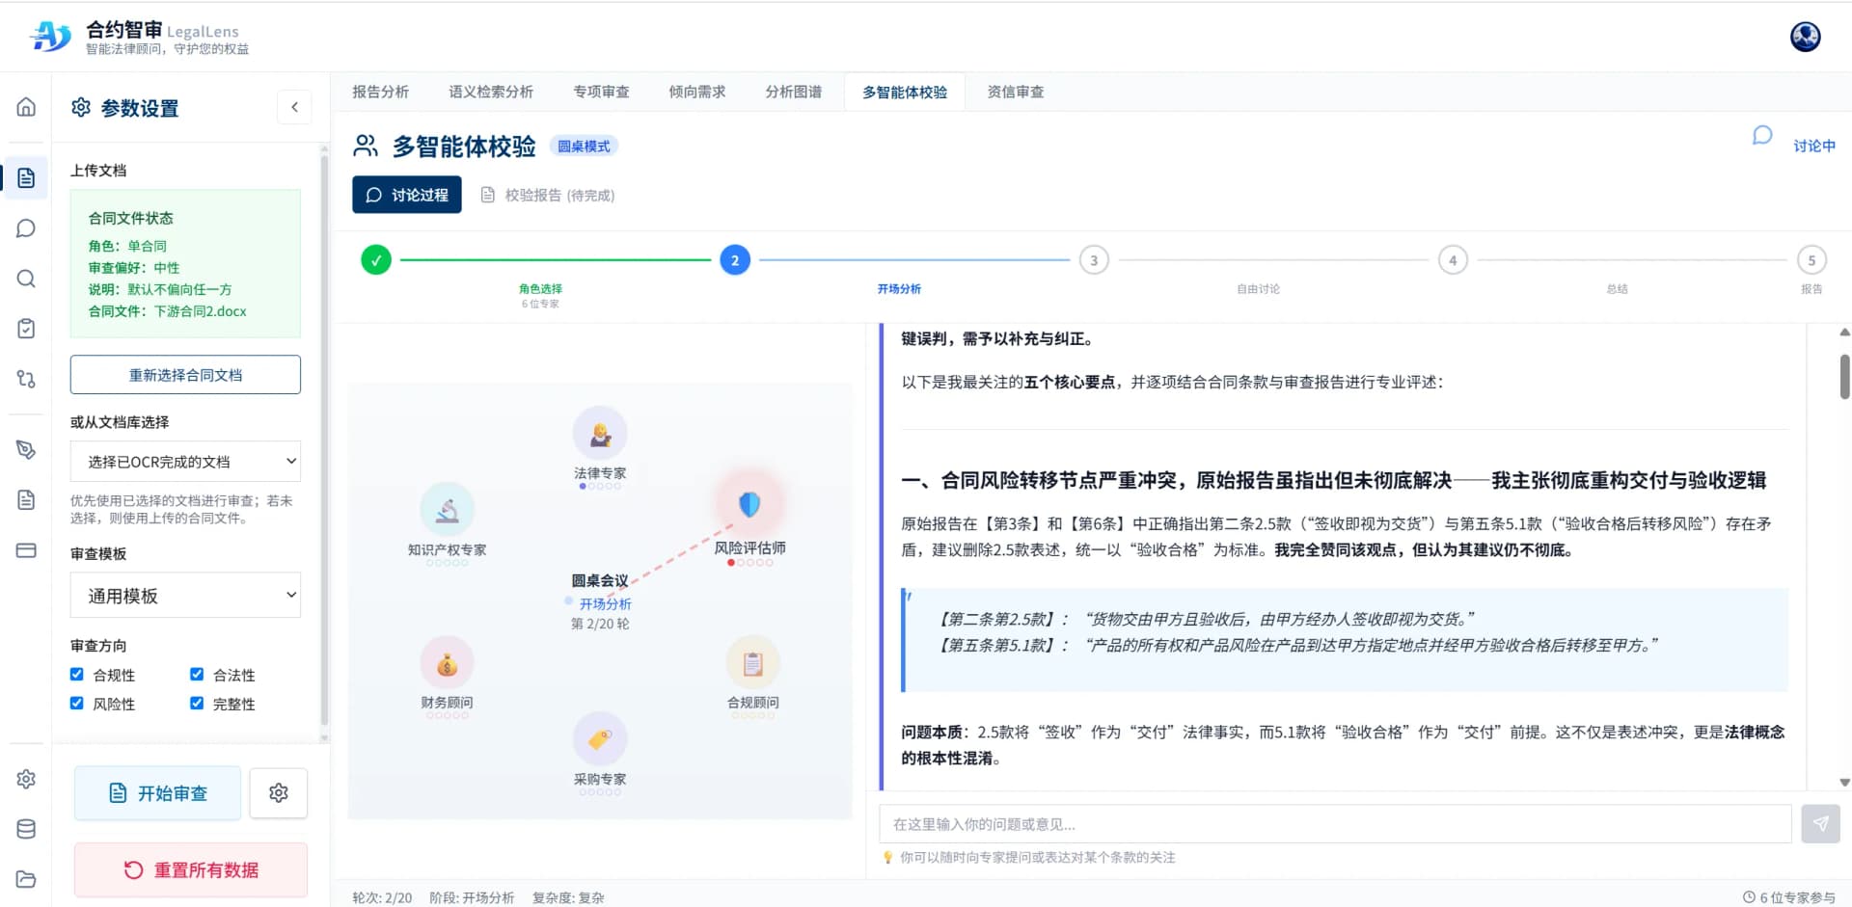Screen dimensions: 1852x907
Task: Click step 2 开场分析 marker
Action: (x=735, y=260)
